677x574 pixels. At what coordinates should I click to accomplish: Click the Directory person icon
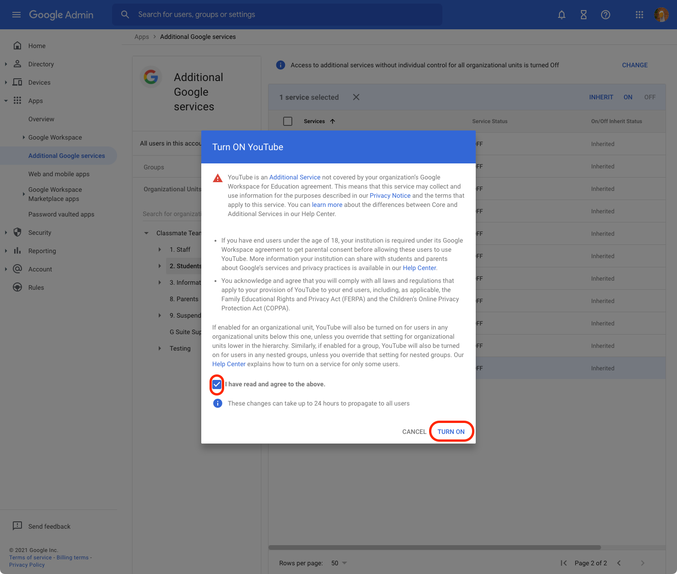coord(17,64)
